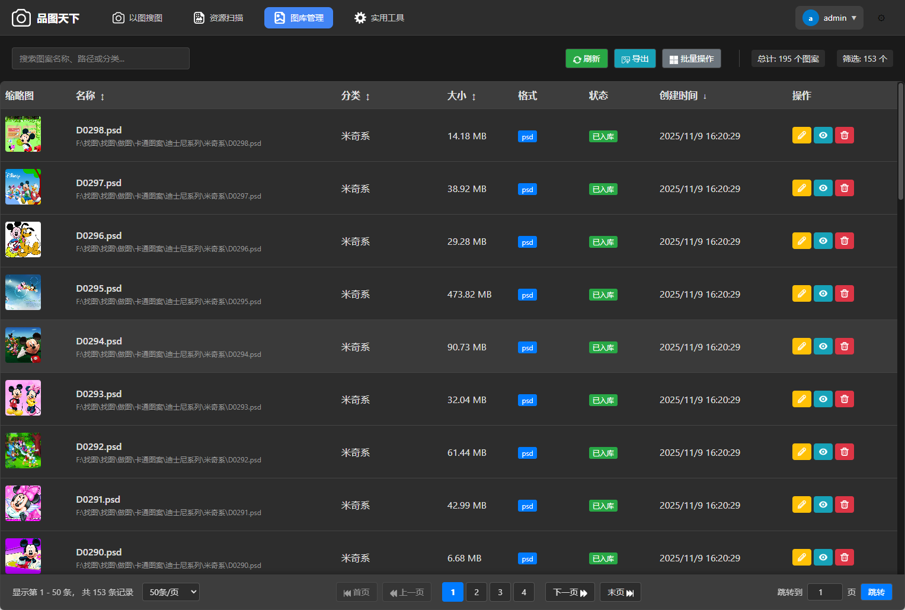The width and height of the screenshot is (905, 610).
Task: View D0292.psd using the eye icon
Action: coord(823,452)
